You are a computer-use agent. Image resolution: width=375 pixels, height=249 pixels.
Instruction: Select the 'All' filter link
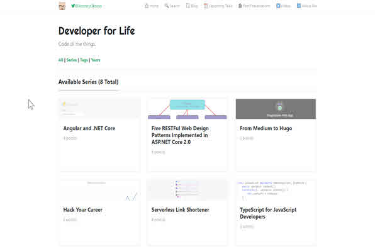coord(61,60)
